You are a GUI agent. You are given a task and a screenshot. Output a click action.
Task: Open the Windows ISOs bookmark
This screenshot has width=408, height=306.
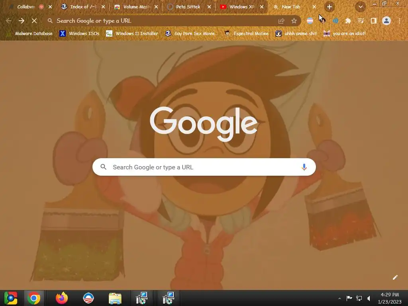[x=79, y=33]
